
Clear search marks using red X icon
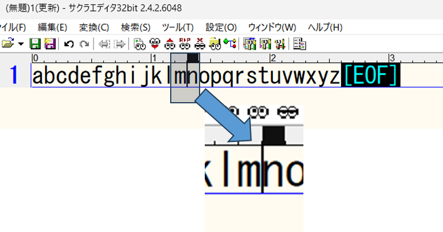click(200, 43)
